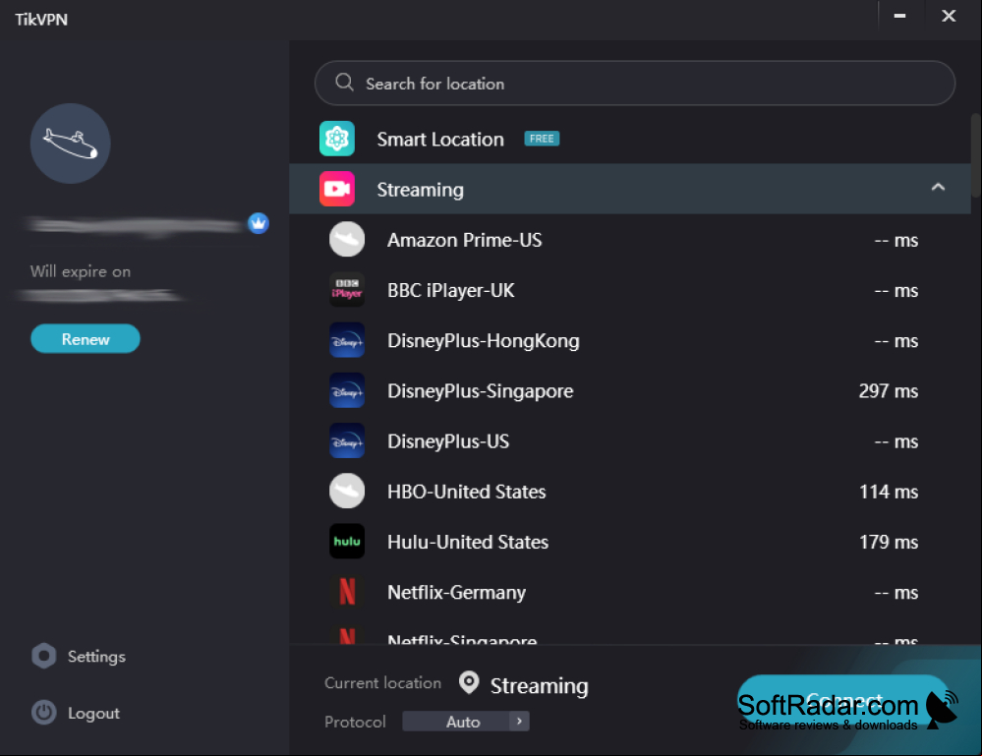
Task: Click the Renew subscription button
Action: (x=86, y=339)
